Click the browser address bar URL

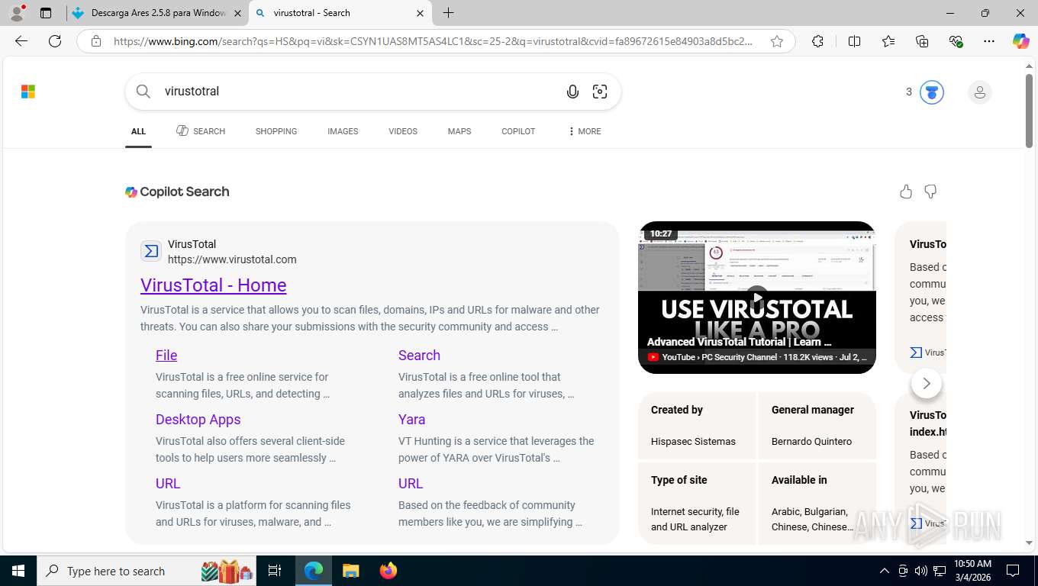coord(434,41)
